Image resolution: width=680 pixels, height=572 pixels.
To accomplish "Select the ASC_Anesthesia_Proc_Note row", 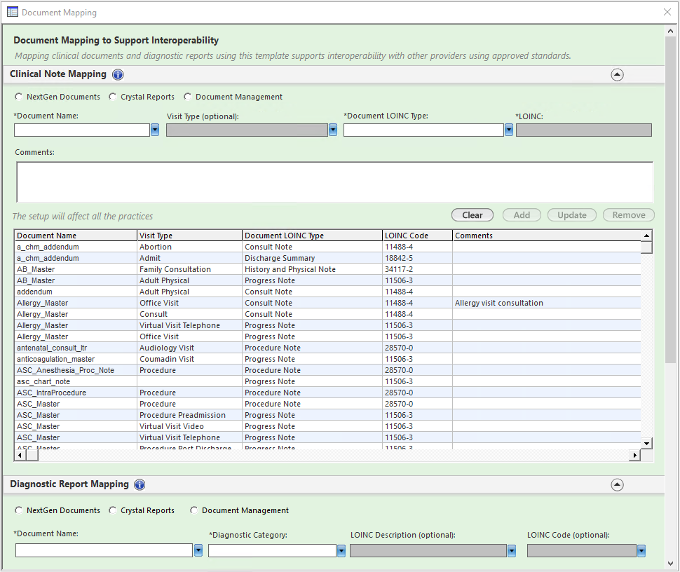I will pyautogui.click(x=327, y=370).
